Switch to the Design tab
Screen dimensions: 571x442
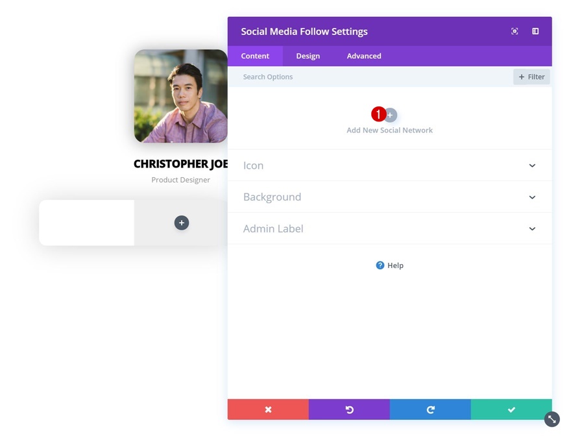pyautogui.click(x=308, y=56)
